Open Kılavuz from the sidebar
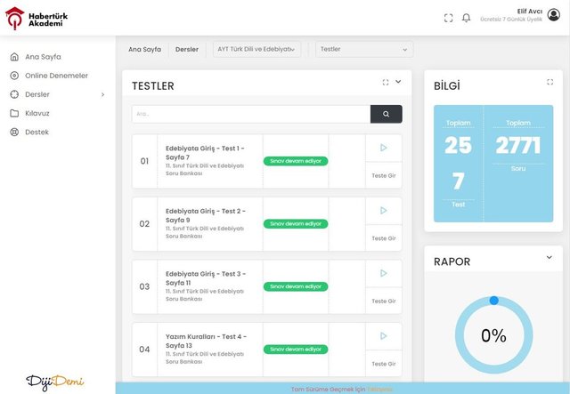Image resolution: width=570 pixels, height=394 pixels. (37, 113)
